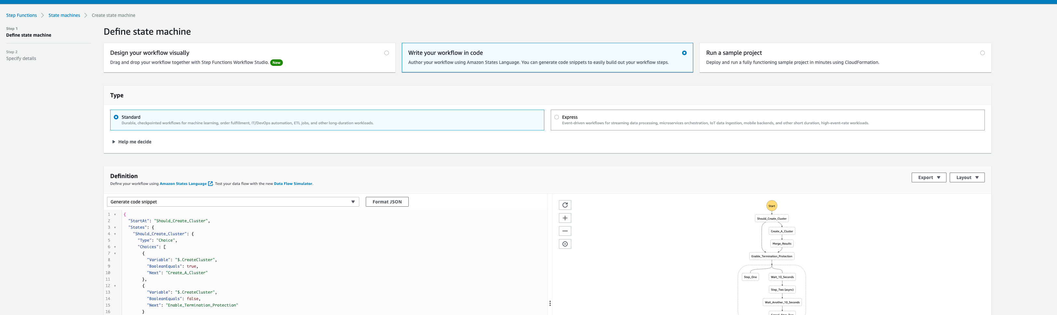
Task: Select the Wait_10_Seconds graph node
Action: (x=782, y=277)
